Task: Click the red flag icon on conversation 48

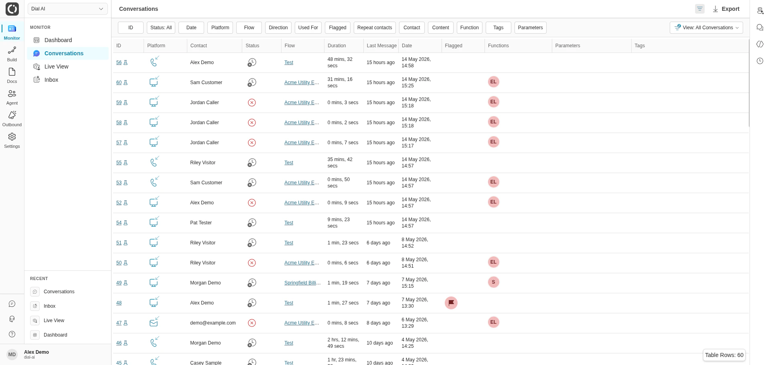Action: pos(451,303)
